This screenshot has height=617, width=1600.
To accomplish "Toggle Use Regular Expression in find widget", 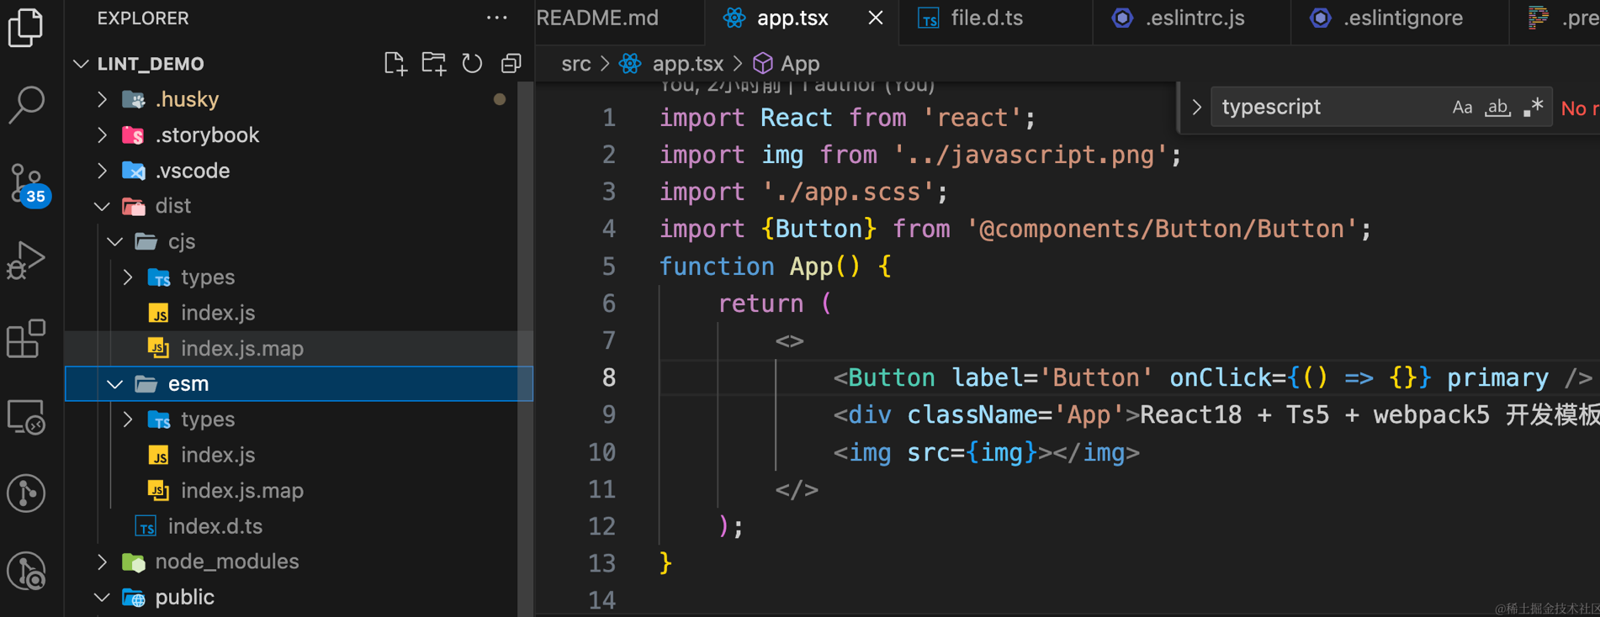I will tap(1534, 108).
